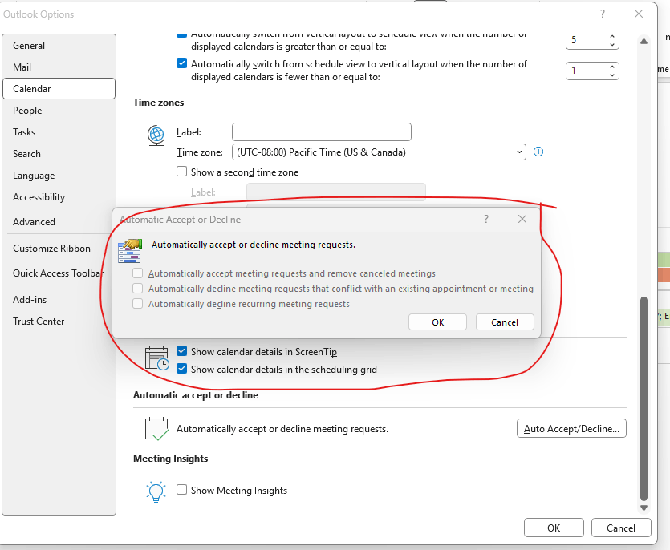This screenshot has height=550, width=670.
Task: Click Cancel in Automatic Accept dialog
Action: 505,322
